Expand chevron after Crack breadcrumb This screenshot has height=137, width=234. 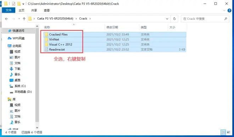click(x=90, y=19)
